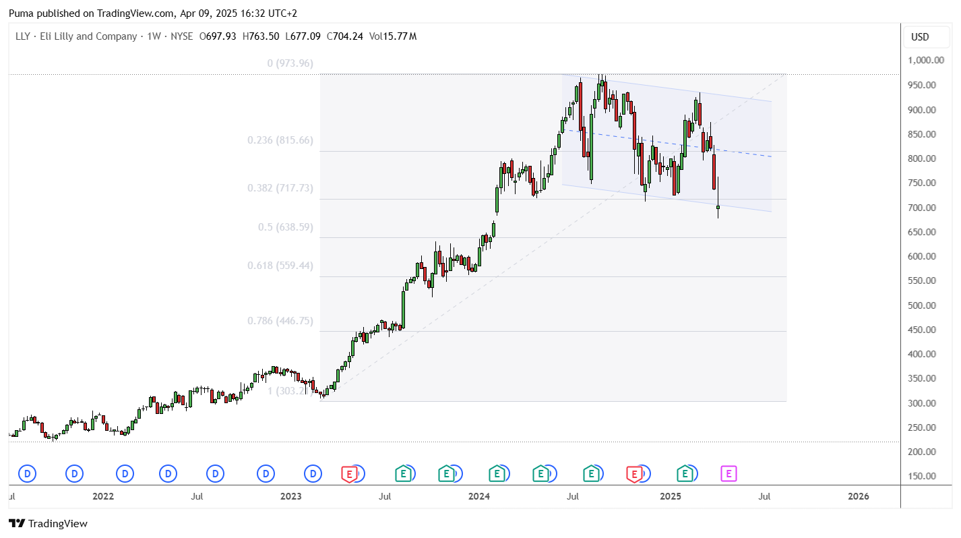Select the 0.236 (815.66) Fibonacci label
This screenshot has height=538, width=961.
pos(280,140)
